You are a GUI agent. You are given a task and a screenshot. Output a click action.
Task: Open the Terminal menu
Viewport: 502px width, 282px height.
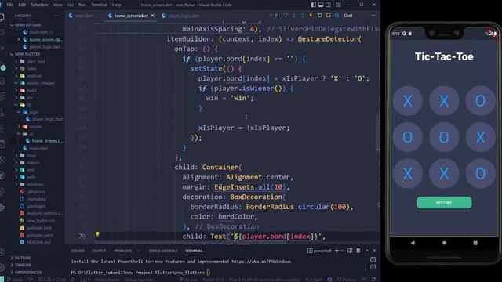click(x=99, y=5)
